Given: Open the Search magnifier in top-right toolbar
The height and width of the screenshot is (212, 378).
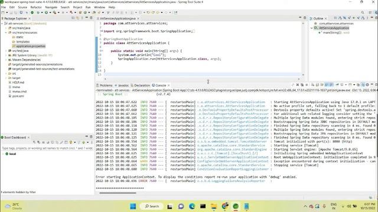Looking at the screenshot, I should point(363,12).
